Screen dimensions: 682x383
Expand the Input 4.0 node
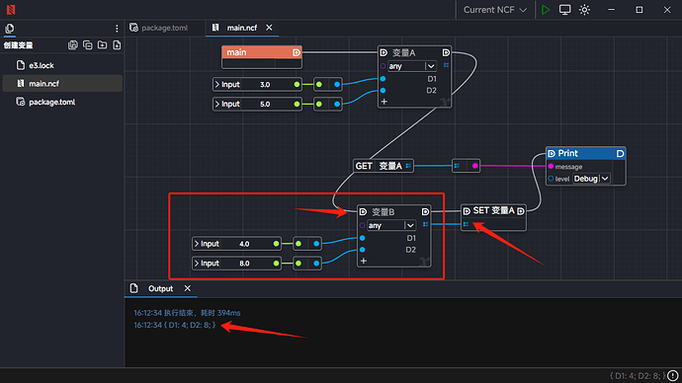pos(197,244)
